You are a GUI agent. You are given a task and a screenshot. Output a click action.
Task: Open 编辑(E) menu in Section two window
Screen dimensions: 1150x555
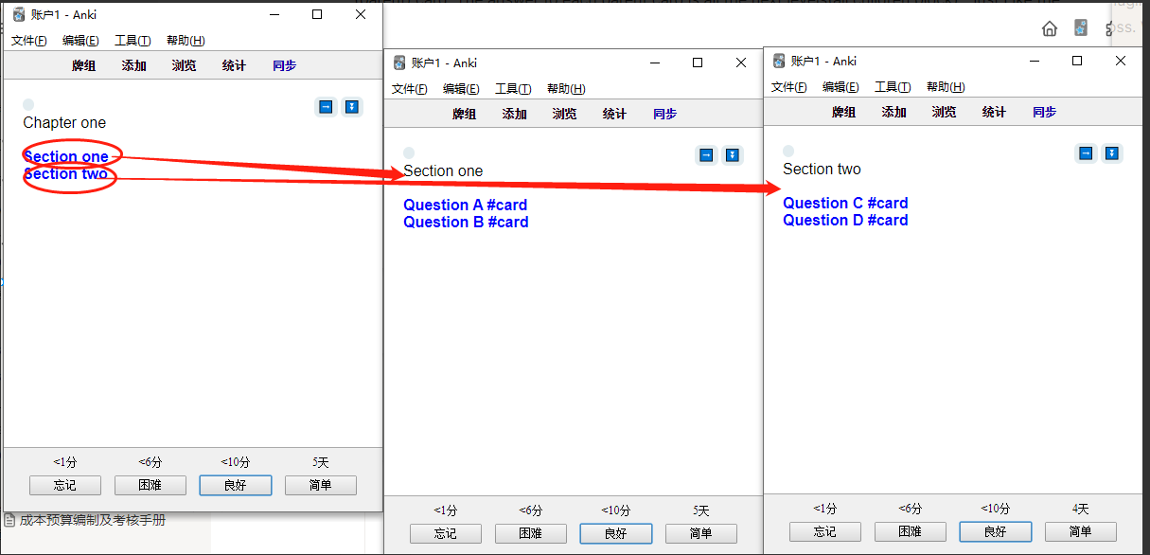840,87
